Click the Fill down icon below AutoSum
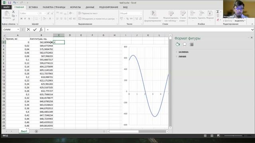The height and width of the screenshot is (143, 255). pyautogui.click(x=218, y=16)
